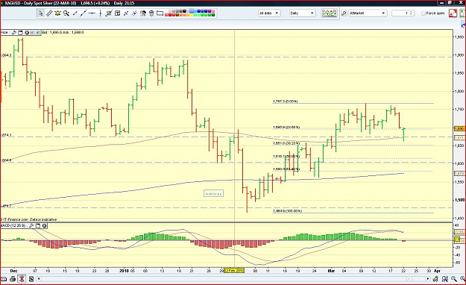Screen dimensions: 466x285
Task: Select the vertical line drawing tool
Action: 100,13
